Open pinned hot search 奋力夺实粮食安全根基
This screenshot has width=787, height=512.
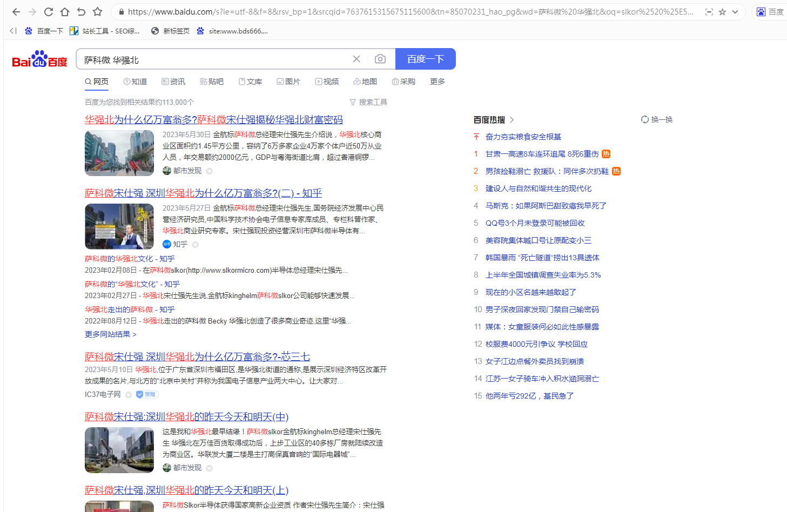(x=523, y=137)
